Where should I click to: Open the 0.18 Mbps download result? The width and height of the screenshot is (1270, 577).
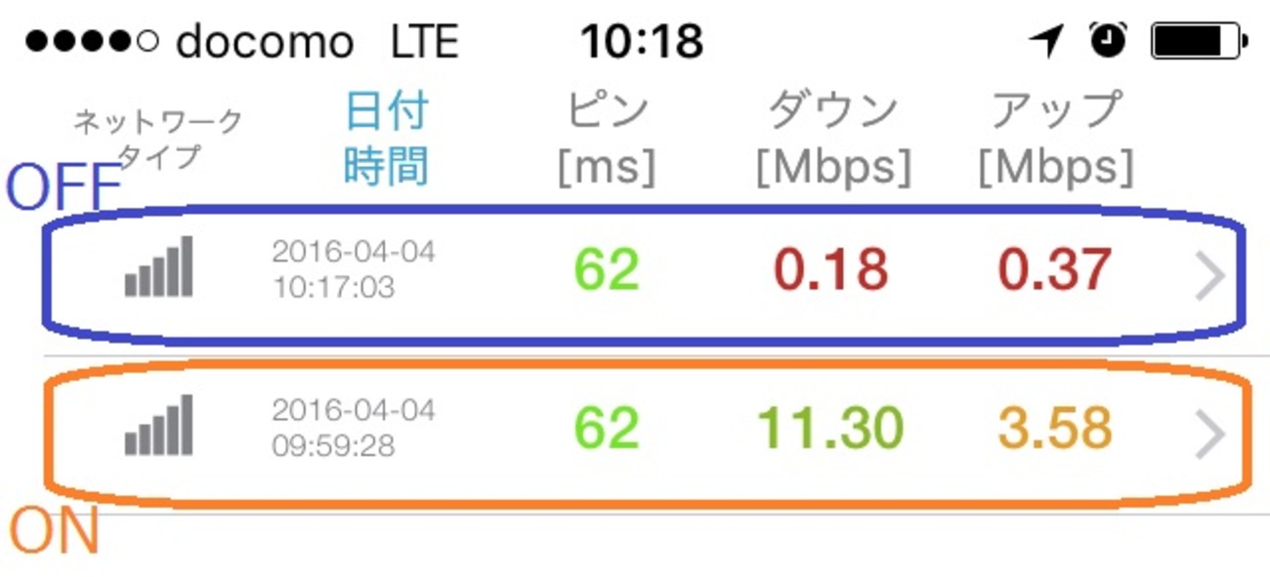[830, 268]
